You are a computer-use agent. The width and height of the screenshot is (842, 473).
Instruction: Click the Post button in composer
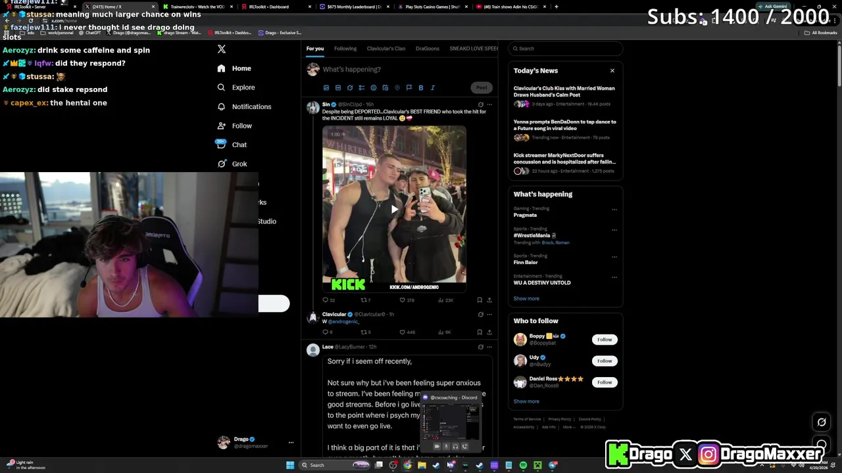tap(482, 87)
